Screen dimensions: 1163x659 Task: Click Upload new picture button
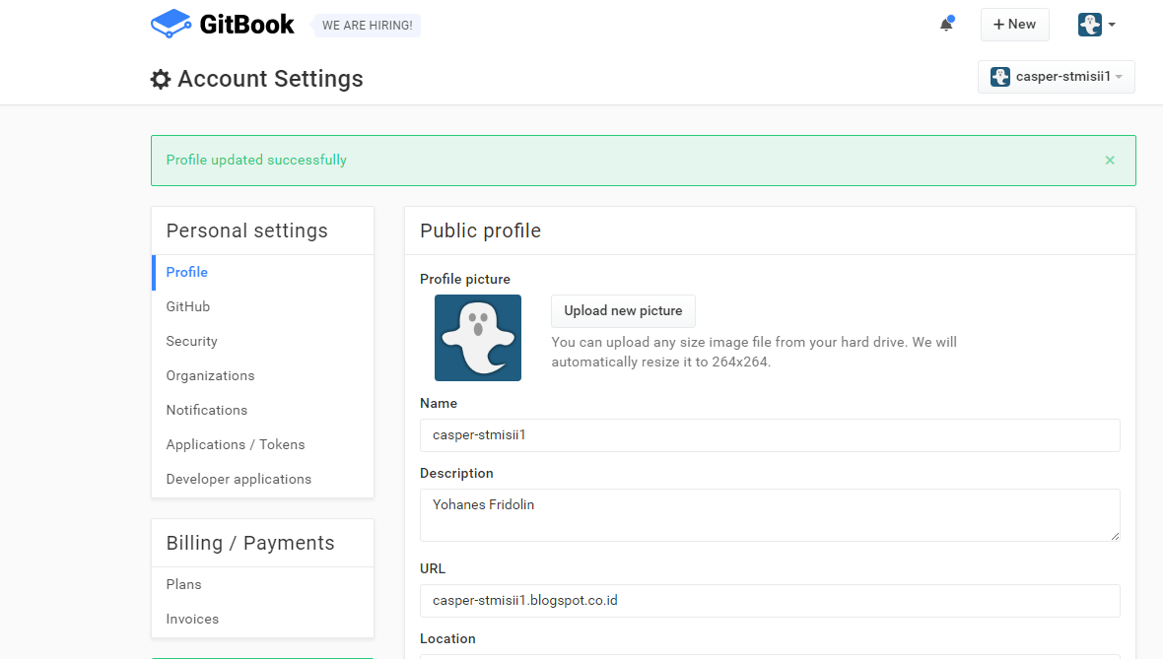pos(623,311)
